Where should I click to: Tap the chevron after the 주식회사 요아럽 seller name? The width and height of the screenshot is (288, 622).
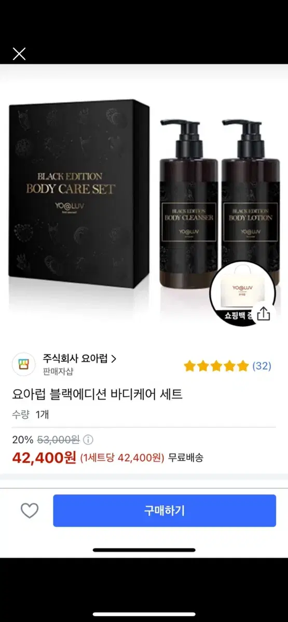[x=114, y=359]
